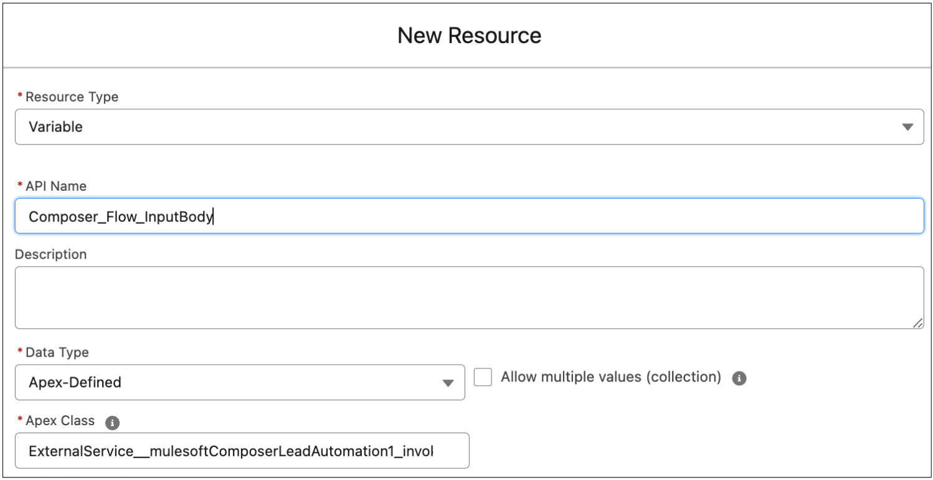Enable Allow multiple values (collection) checkbox
This screenshot has width=933, height=480.
[483, 377]
